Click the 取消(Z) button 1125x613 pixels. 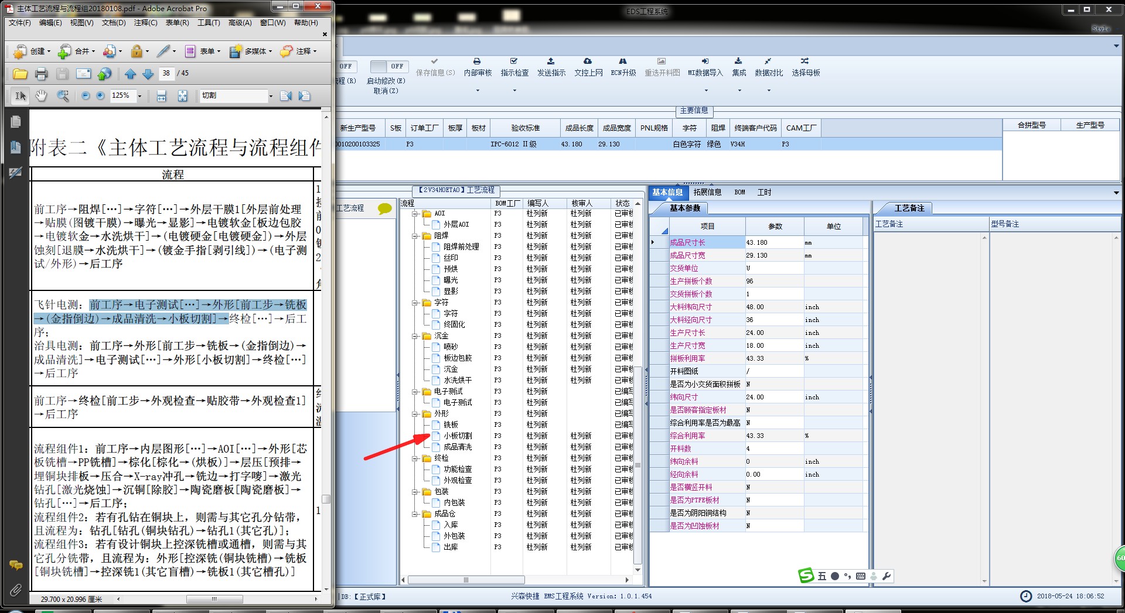click(386, 91)
